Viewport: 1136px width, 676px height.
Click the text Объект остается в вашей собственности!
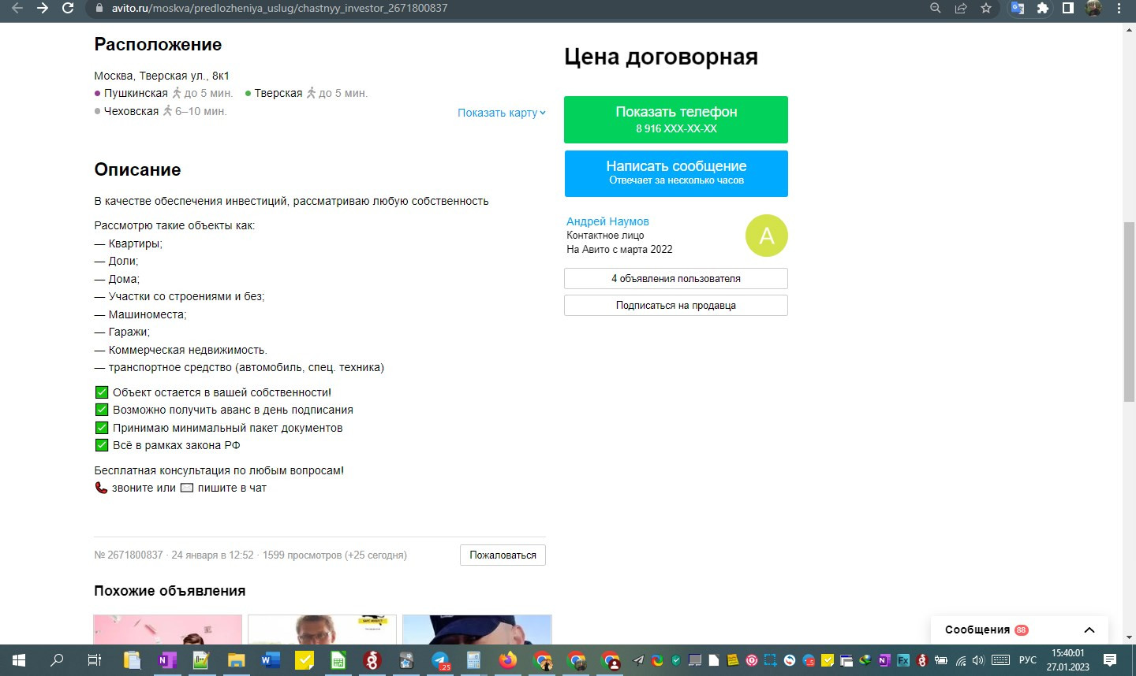pyautogui.click(x=222, y=392)
